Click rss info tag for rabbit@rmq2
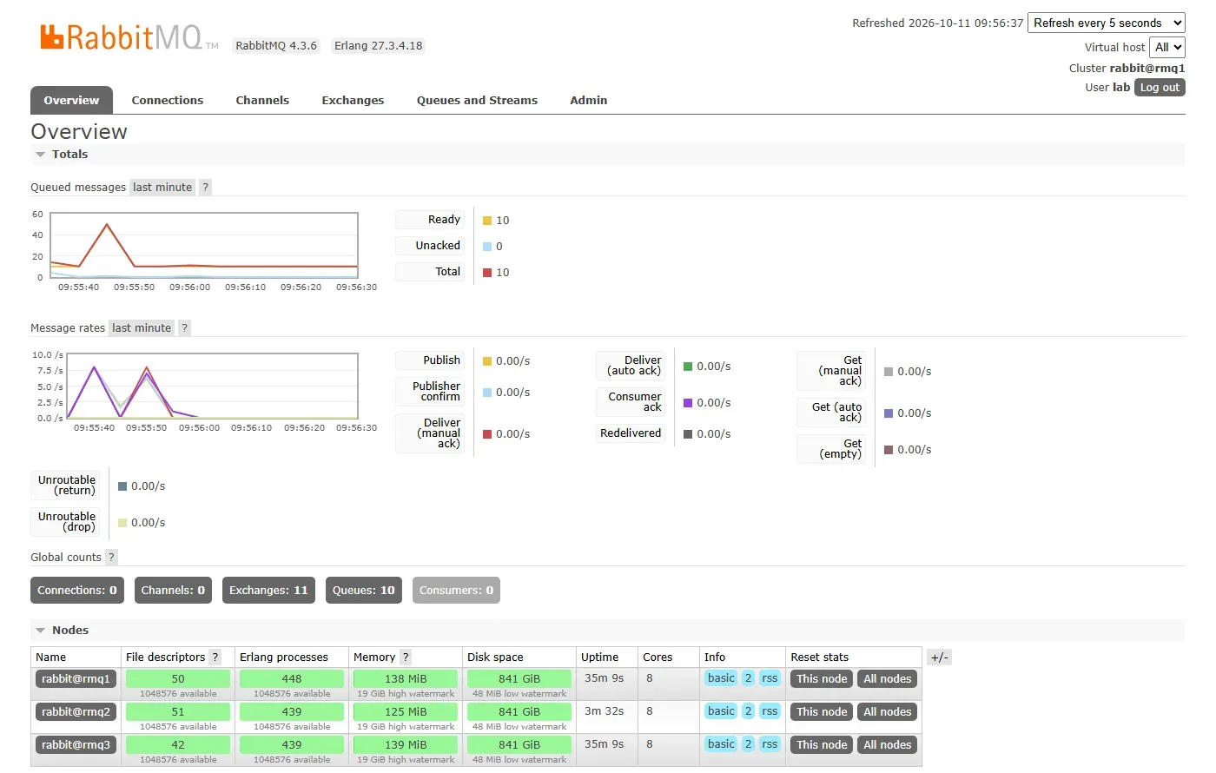 pyautogui.click(x=770, y=711)
